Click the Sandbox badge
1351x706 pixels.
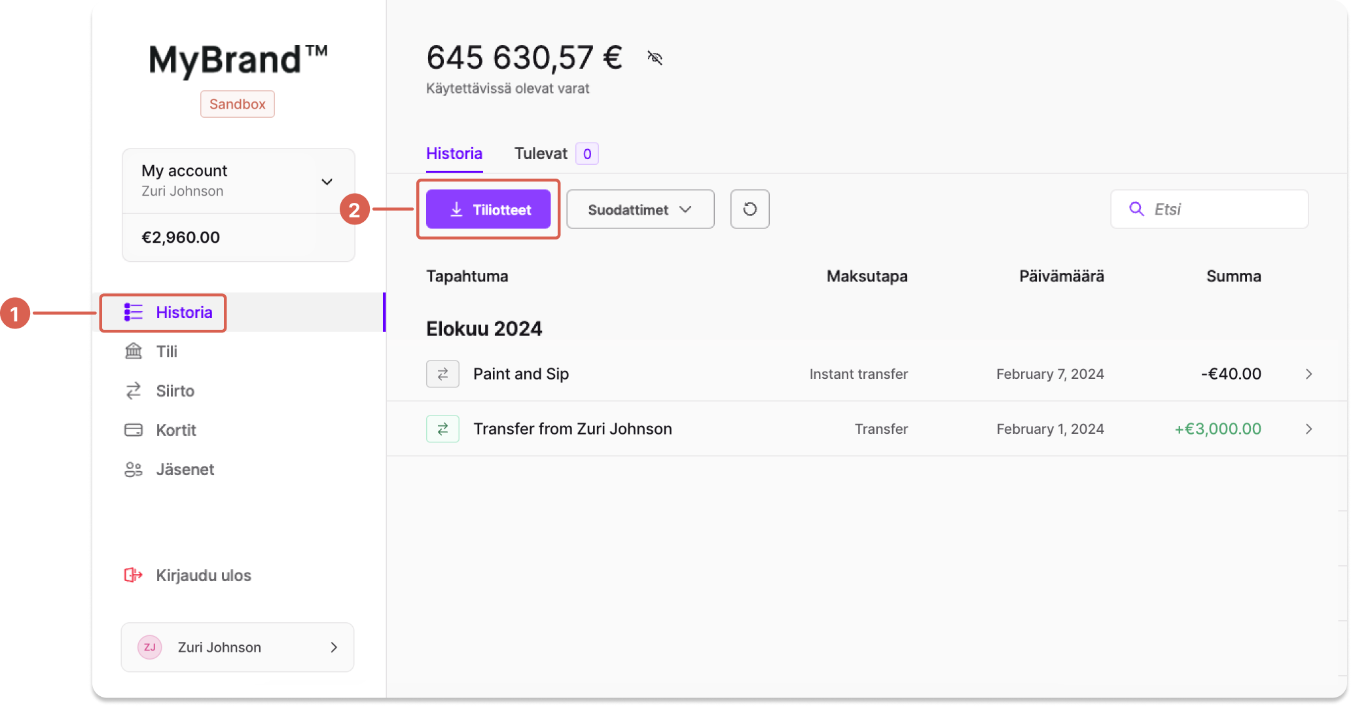point(238,104)
